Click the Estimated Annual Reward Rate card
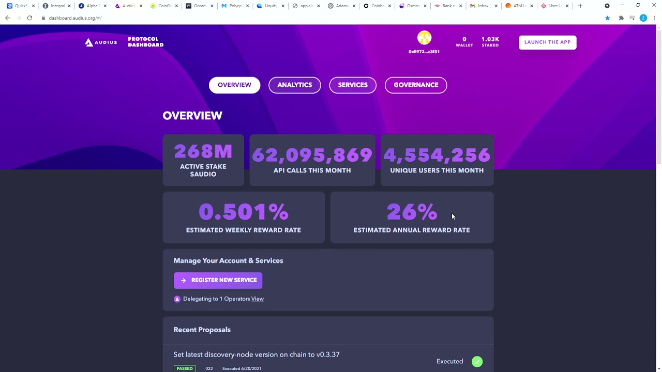The height and width of the screenshot is (372, 662). point(412,218)
